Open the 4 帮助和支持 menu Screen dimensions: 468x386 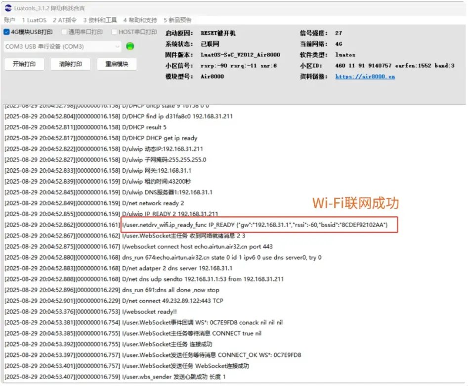pyautogui.click(x=140, y=20)
